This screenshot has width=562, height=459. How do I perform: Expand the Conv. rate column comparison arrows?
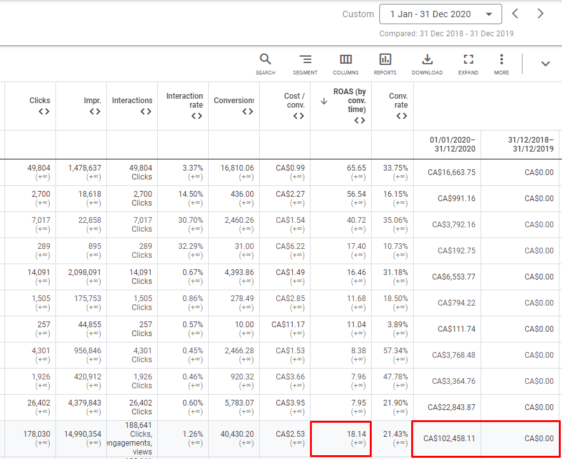[x=402, y=116]
